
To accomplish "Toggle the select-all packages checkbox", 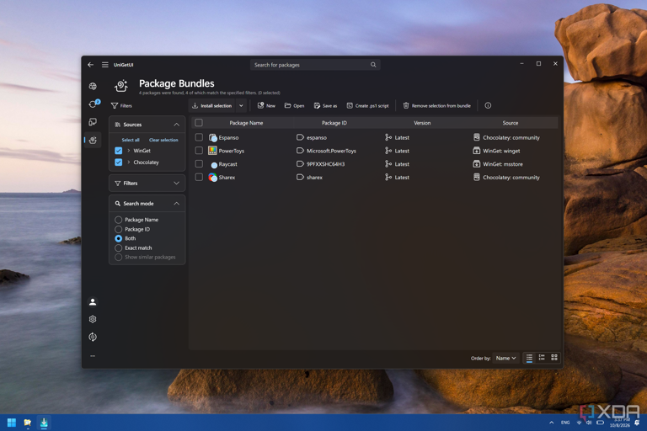I will [199, 123].
